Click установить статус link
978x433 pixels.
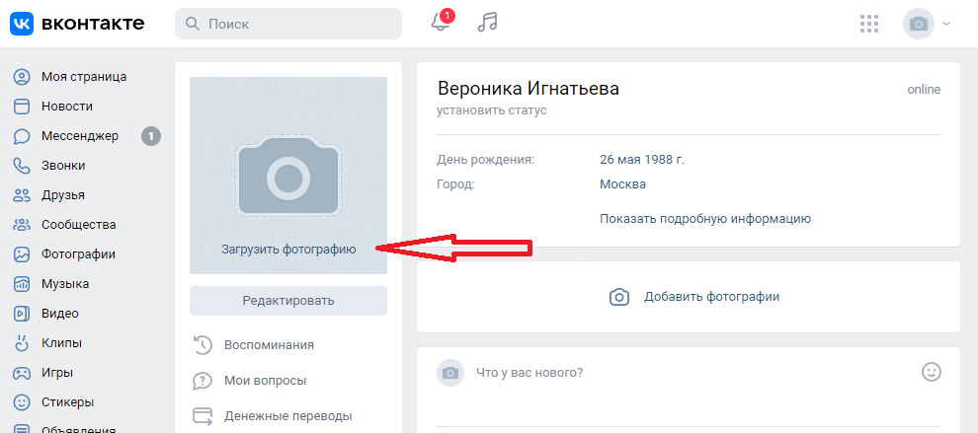point(491,110)
